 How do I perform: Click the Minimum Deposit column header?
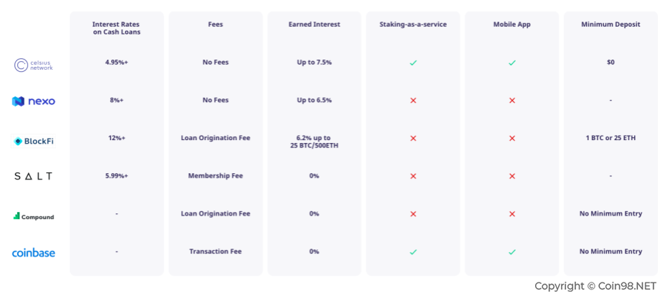click(x=611, y=24)
